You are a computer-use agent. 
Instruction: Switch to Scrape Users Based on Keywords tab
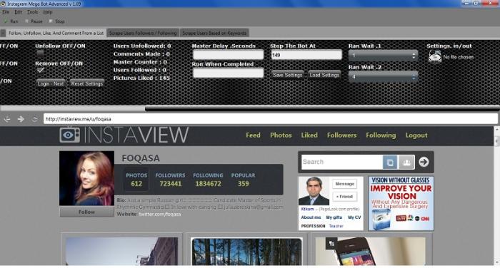[214, 33]
